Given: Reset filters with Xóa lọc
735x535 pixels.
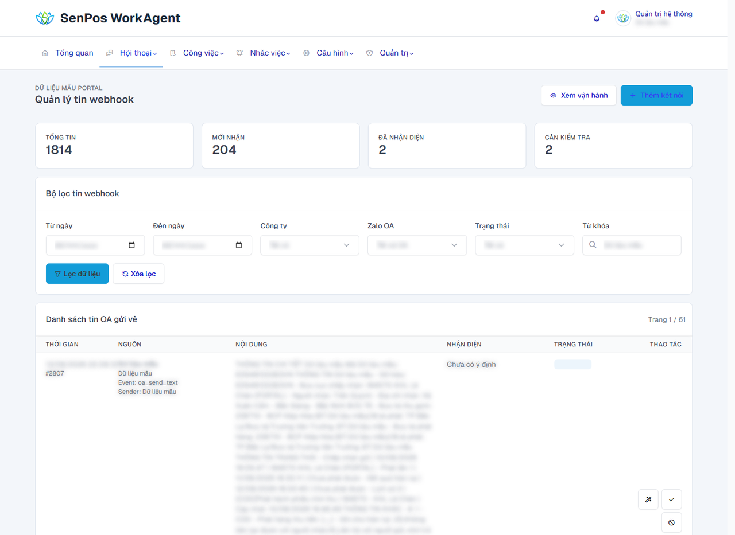Looking at the screenshot, I should click(138, 274).
